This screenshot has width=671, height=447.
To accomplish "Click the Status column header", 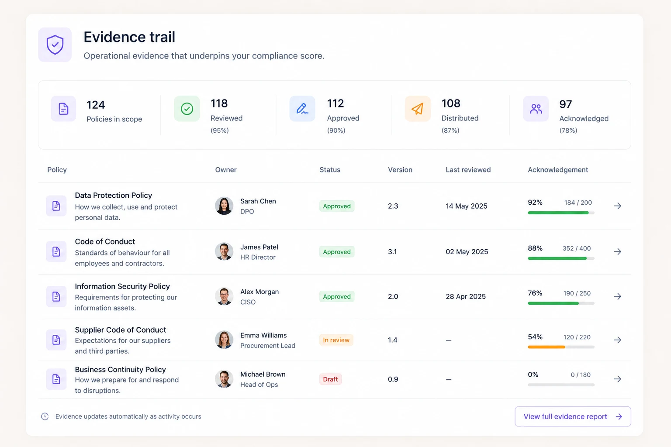I will [330, 170].
